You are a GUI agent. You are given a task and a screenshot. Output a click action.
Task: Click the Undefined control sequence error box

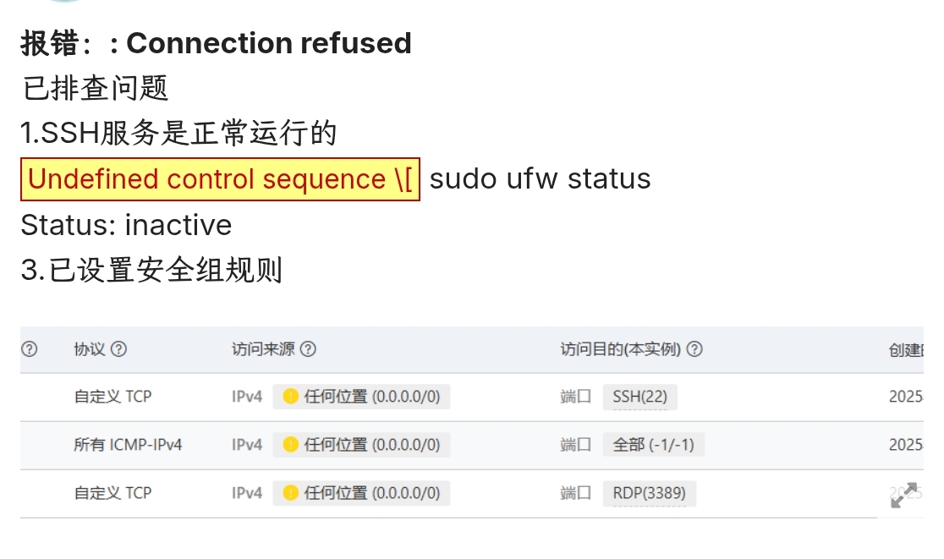pyautogui.click(x=220, y=179)
